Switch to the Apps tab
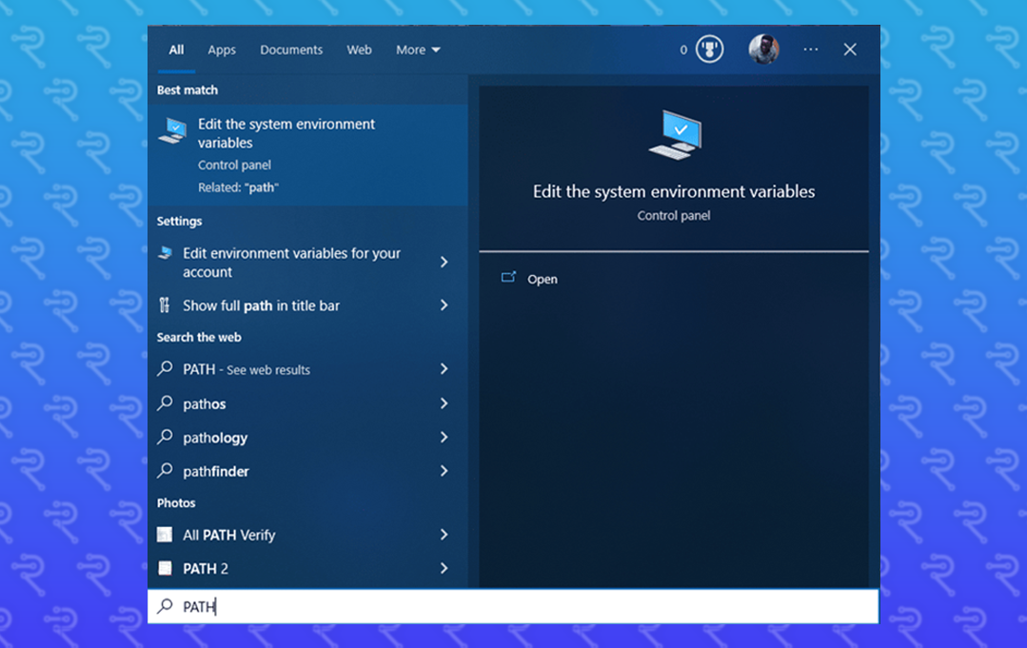1027x648 pixels. point(222,49)
